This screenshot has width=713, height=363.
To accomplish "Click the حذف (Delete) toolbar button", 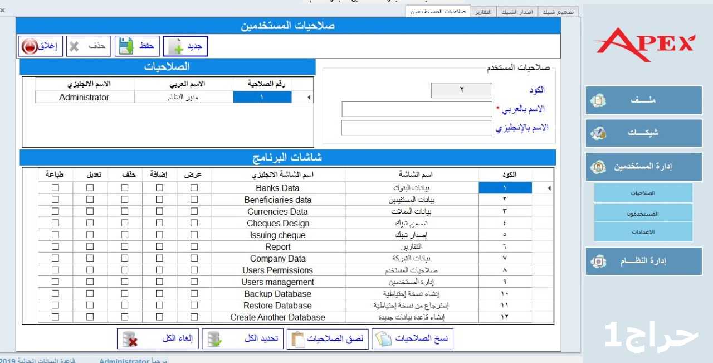I will pos(89,46).
